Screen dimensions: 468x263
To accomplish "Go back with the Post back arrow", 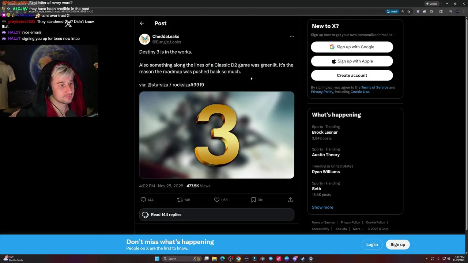I will point(142,23).
